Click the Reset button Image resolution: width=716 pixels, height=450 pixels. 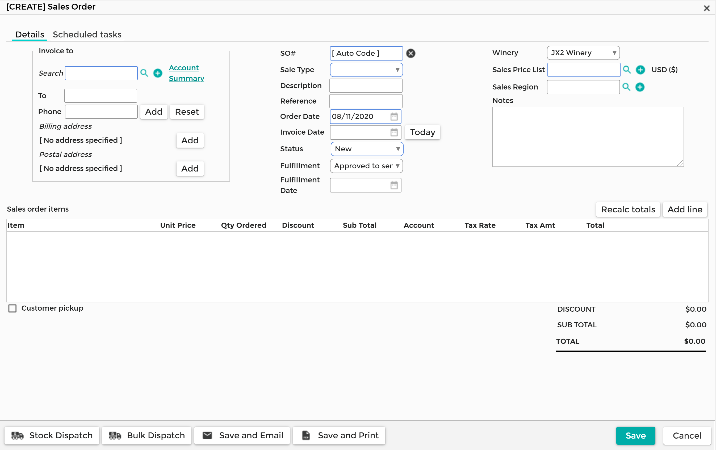tap(187, 112)
